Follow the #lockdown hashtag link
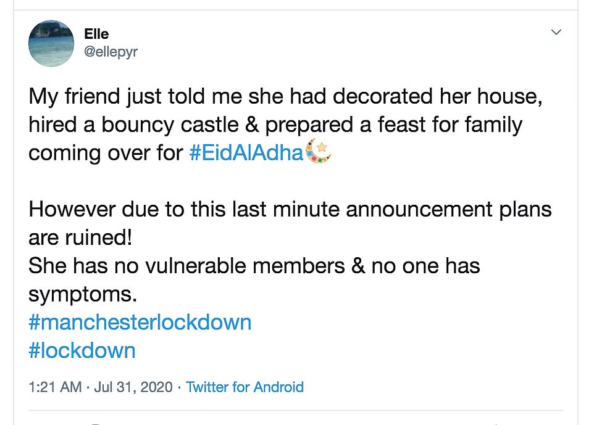 [x=82, y=351]
